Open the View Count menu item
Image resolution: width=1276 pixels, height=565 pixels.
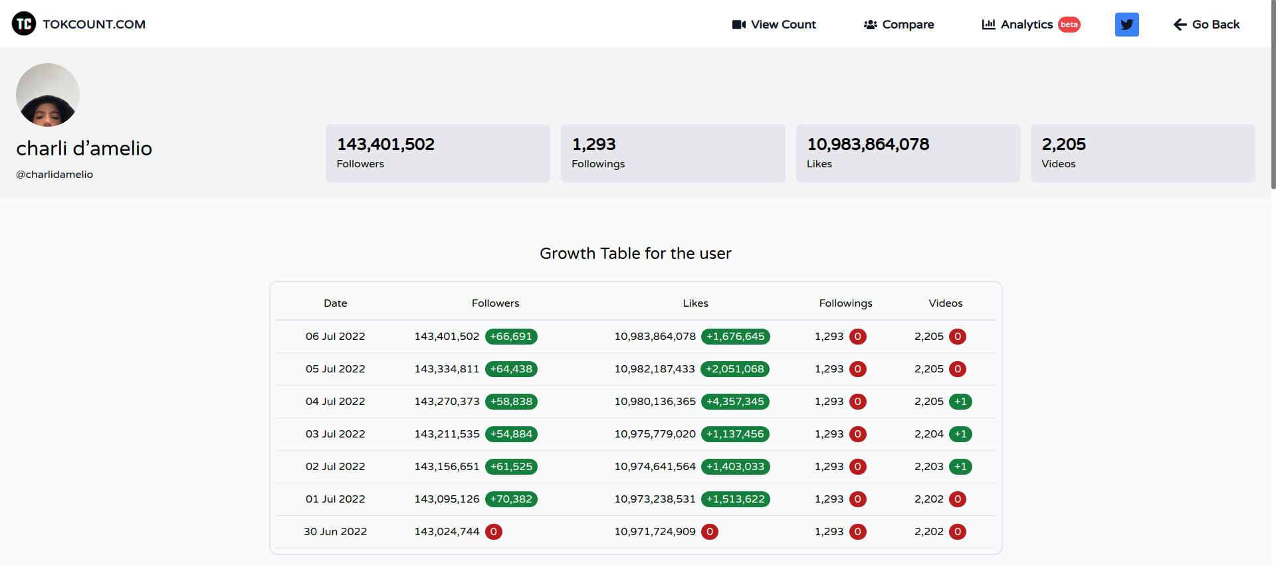point(783,25)
